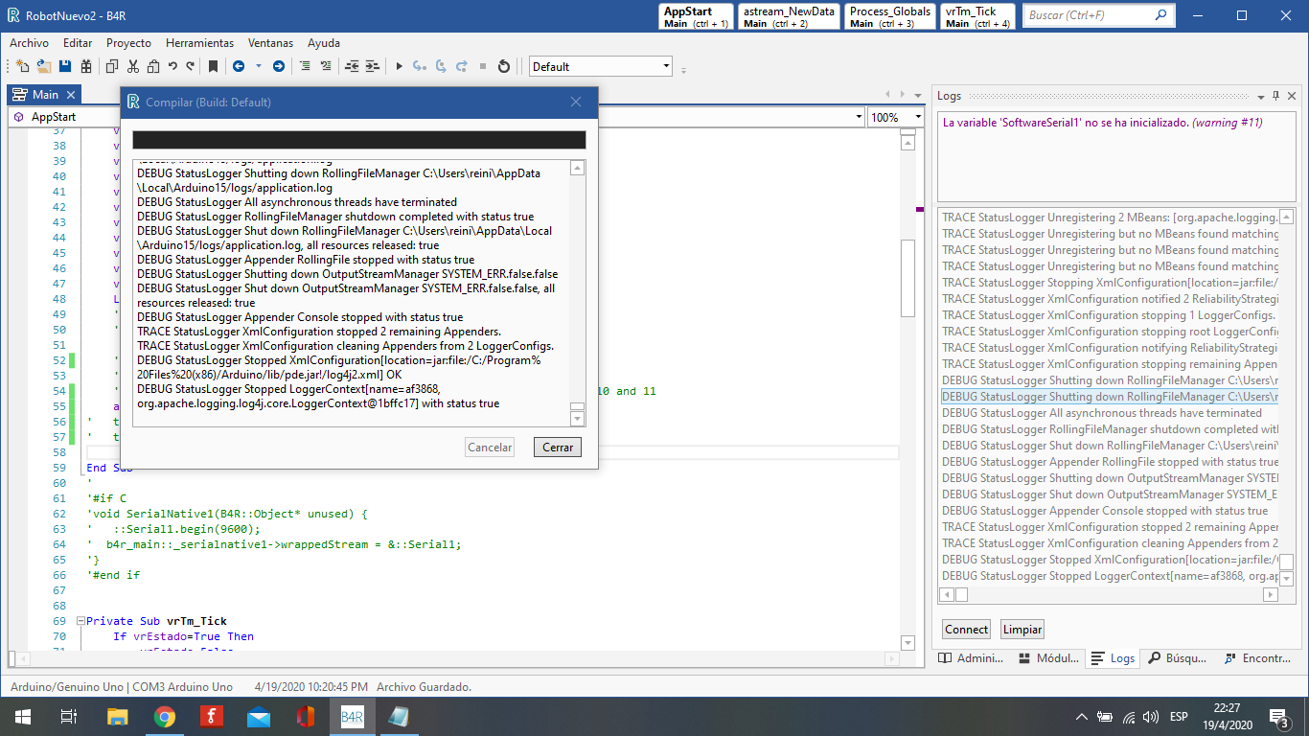Click the New file toolbar icon
The width and height of the screenshot is (1309, 736).
23,66
